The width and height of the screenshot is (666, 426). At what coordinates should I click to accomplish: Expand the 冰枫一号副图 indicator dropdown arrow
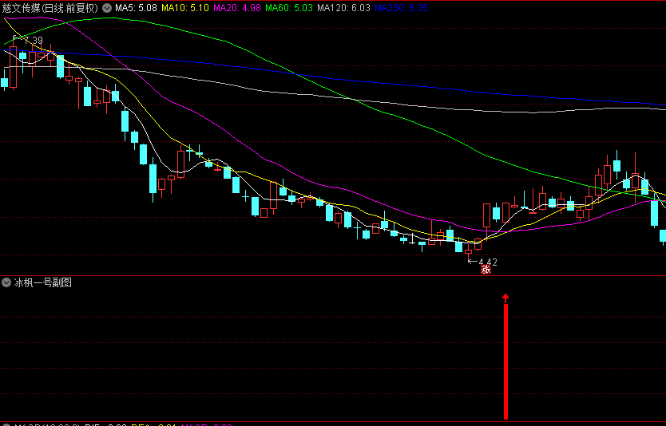click(6, 282)
